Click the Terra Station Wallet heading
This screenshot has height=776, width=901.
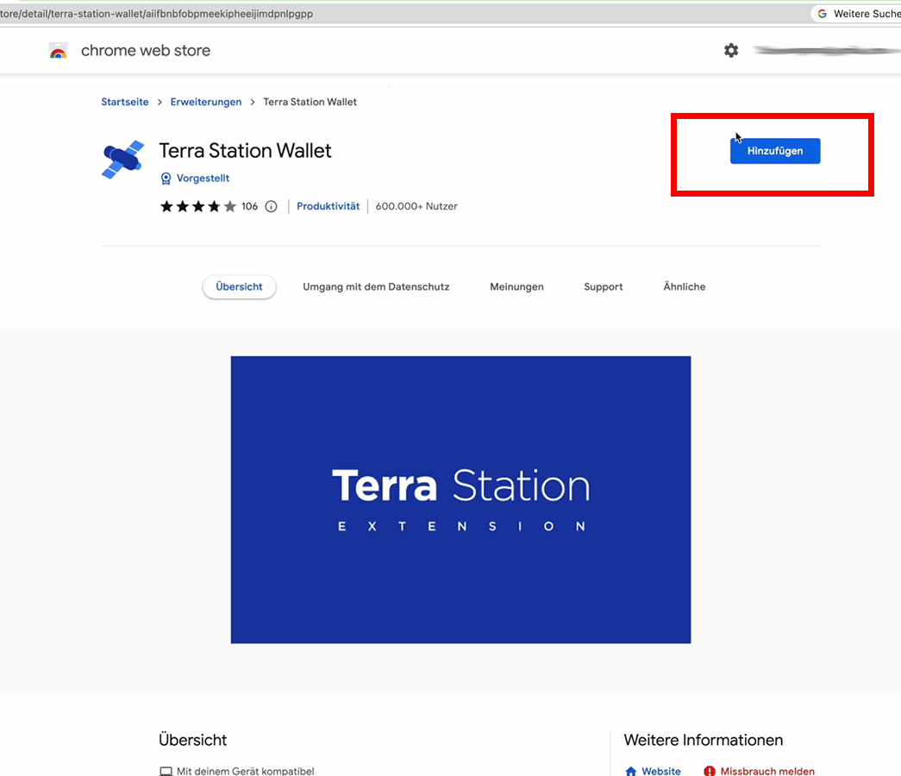coord(246,151)
